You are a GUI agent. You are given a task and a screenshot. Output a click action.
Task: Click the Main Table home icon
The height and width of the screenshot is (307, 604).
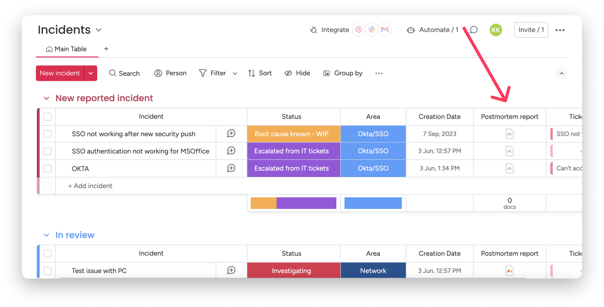pyautogui.click(x=49, y=49)
